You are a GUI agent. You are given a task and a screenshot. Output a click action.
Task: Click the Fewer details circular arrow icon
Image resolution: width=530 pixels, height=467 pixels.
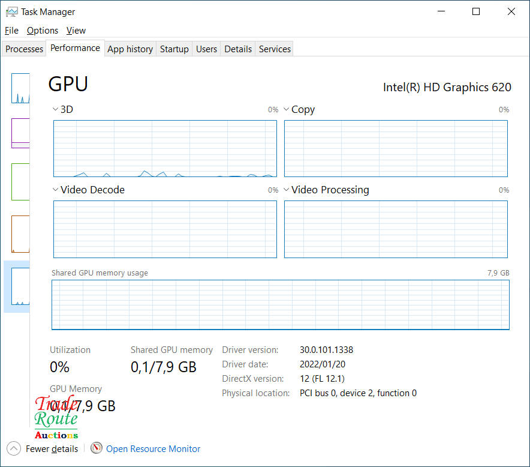click(13, 448)
